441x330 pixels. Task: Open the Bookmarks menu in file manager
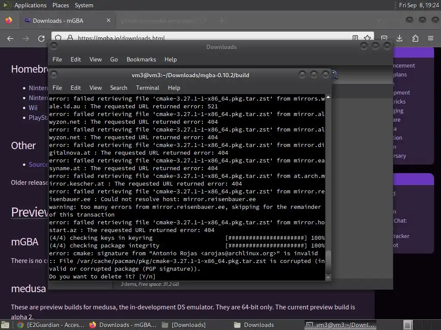tap(141, 59)
